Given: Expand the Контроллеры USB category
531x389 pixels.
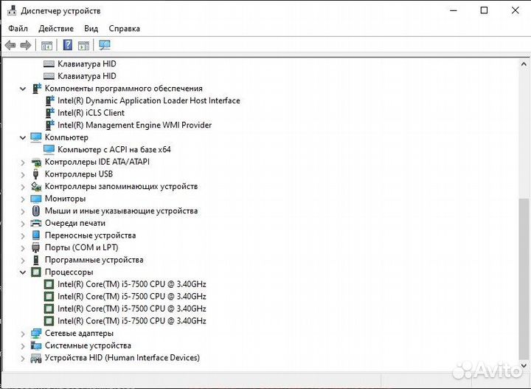Looking at the screenshot, I should (x=23, y=174).
